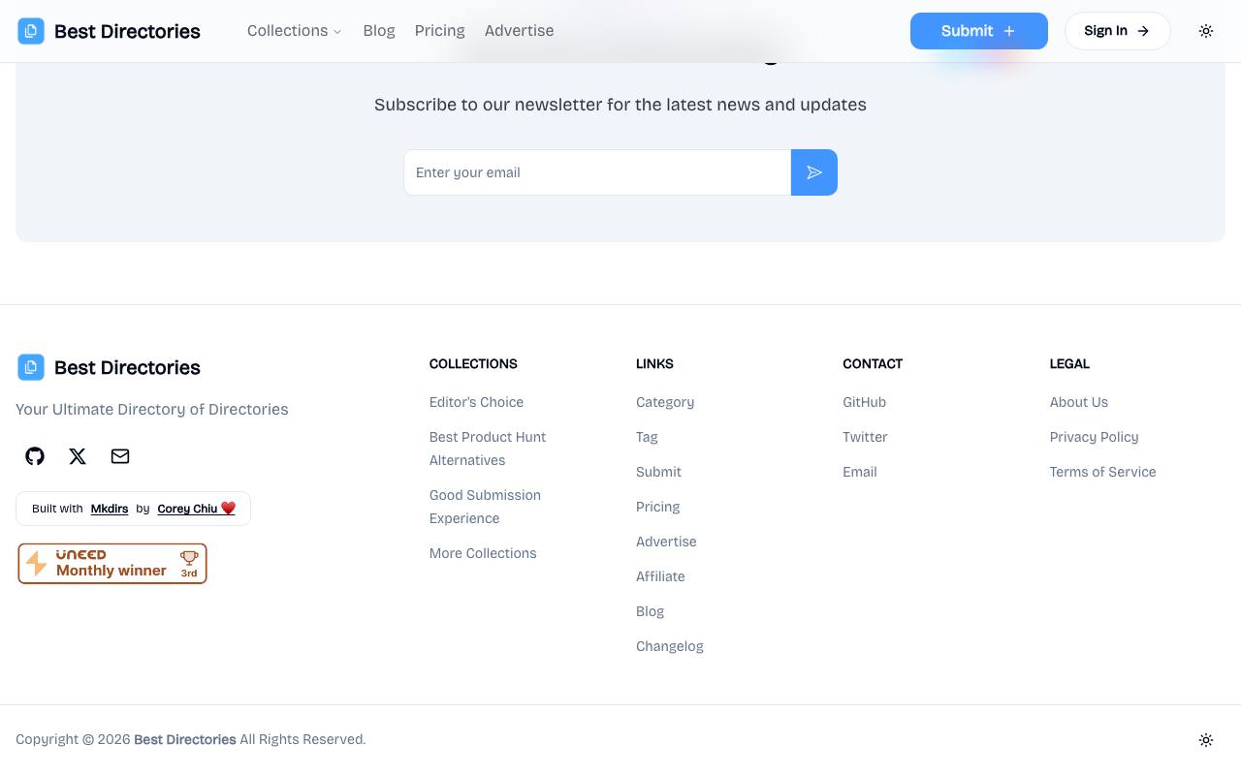Viewport: 1241px width, 775px height.
Task: Toggle the theme sun icon in footer
Action: (x=1206, y=740)
